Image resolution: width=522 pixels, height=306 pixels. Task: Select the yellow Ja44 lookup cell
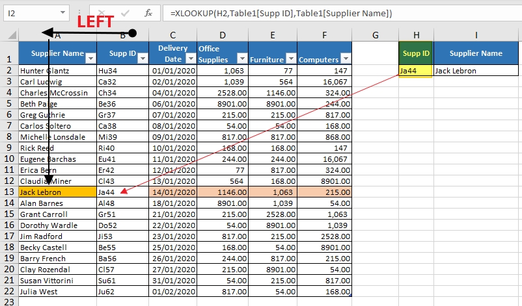[x=416, y=71]
